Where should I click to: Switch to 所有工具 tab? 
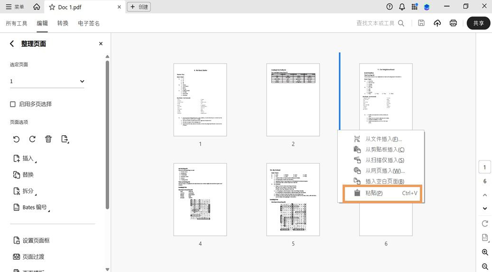[17, 23]
